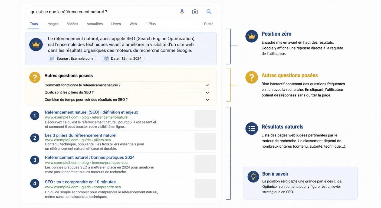Click www.exemple1.com breadcrumb URL

pyautogui.click(x=87, y=117)
